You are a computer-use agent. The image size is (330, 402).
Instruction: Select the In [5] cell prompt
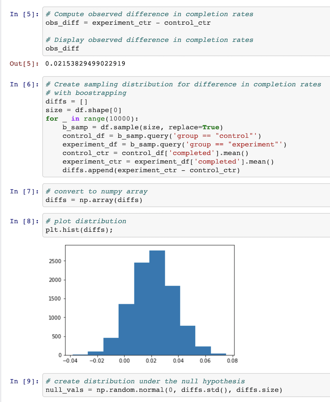click(24, 14)
